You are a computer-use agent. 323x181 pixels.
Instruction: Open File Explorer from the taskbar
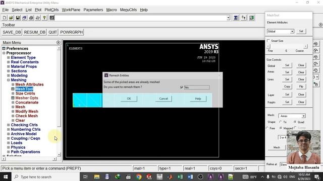pyautogui.click(x=97, y=176)
